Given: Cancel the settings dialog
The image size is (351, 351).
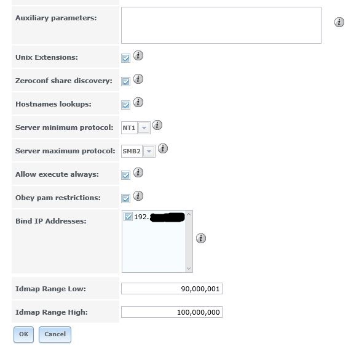Looking at the screenshot, I should pos(55,334).
